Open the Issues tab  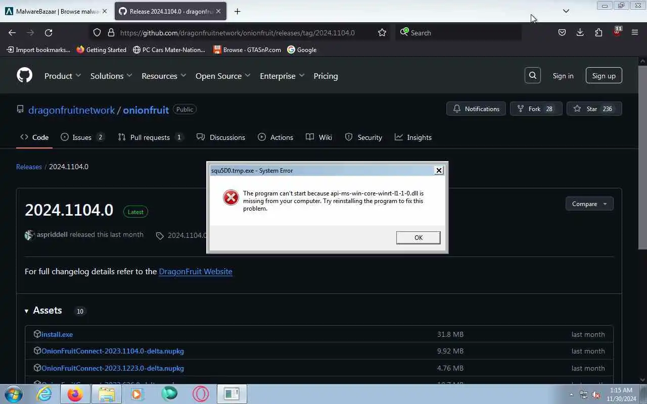click(x=82, y=137)
